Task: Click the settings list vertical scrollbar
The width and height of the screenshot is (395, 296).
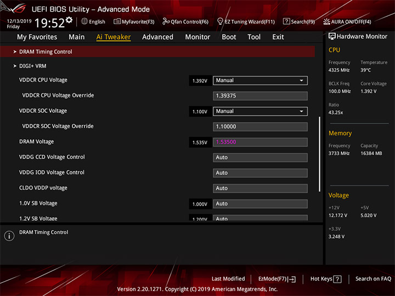Action: click(320, 154)
